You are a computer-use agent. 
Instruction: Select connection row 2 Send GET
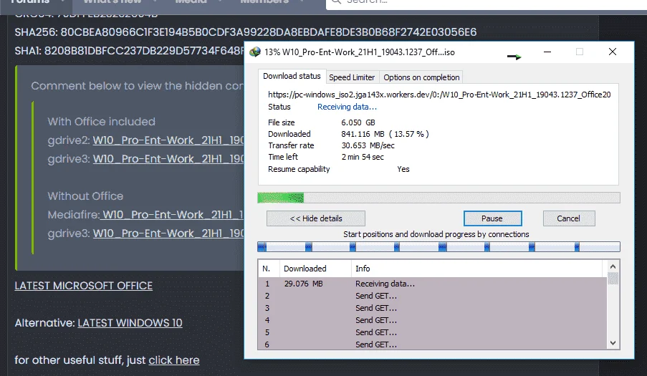[433, 296]
